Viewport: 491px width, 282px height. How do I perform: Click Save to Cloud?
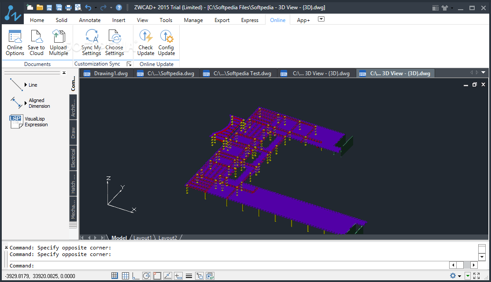36,43
